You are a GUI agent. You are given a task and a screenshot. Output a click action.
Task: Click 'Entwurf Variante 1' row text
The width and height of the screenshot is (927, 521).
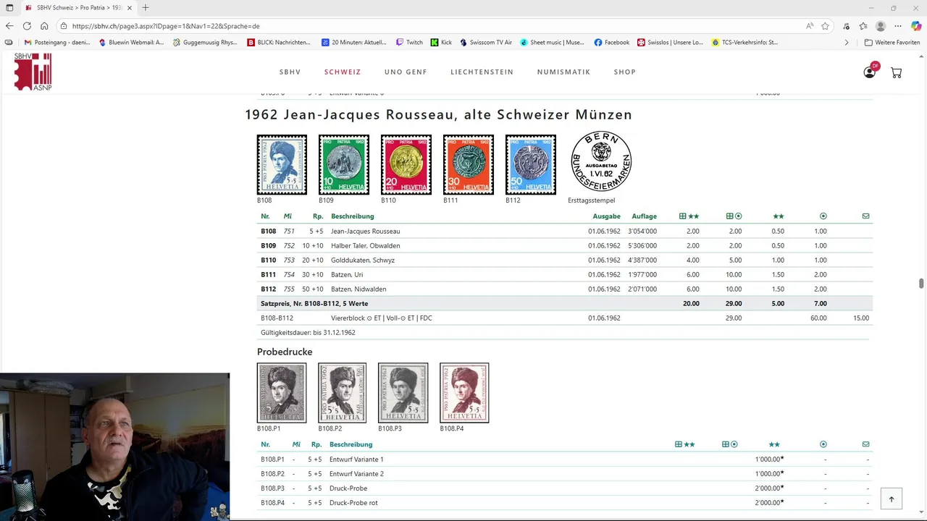click(x=356, y=459)
